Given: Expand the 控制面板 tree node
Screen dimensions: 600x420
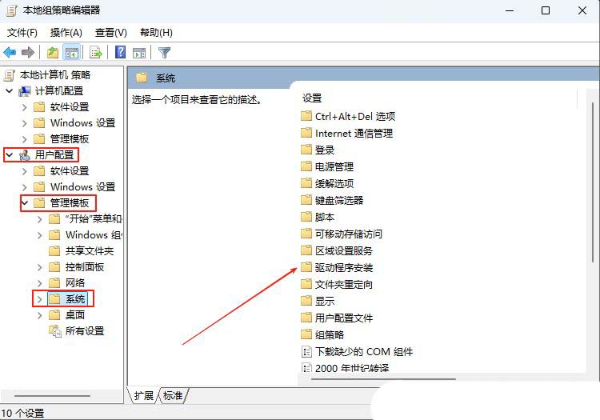Looking at the screenshot, I should tap(39, 267).
